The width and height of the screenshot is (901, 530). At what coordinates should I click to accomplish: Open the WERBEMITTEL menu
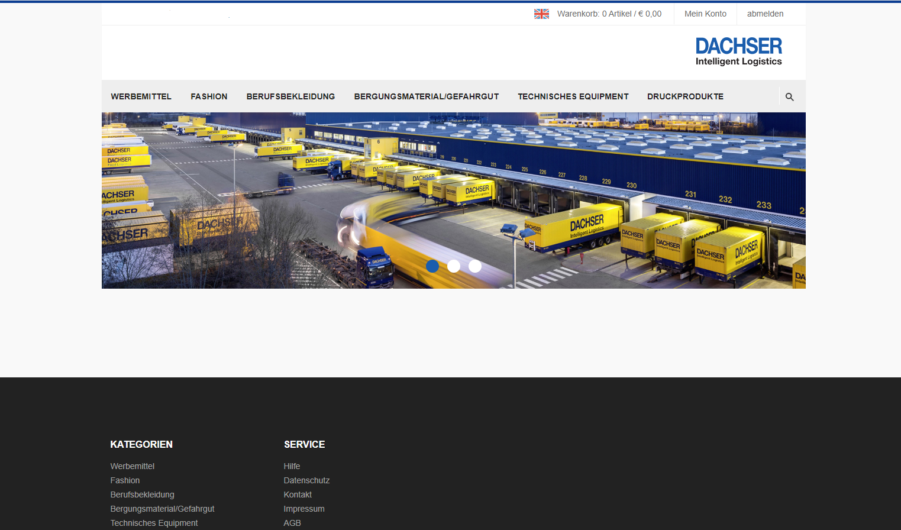coord(141,96)
